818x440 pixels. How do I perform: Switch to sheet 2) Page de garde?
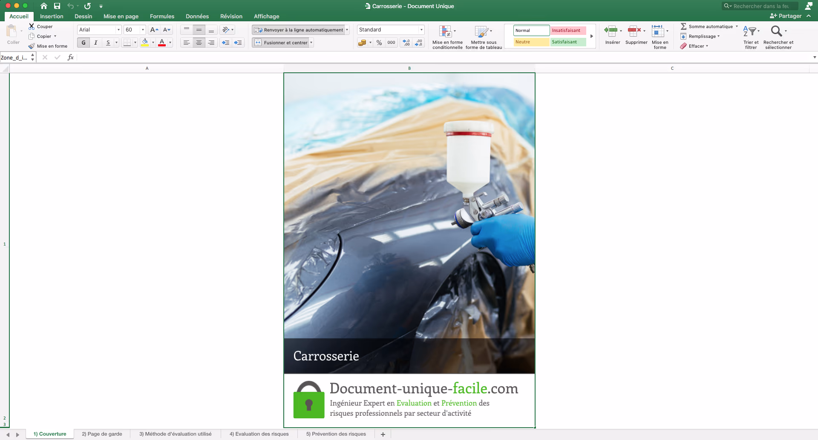(x=102, y=434)
